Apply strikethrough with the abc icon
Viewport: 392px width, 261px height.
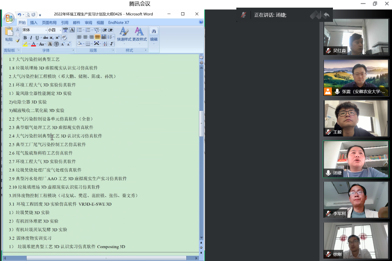[x=45, y=38]
